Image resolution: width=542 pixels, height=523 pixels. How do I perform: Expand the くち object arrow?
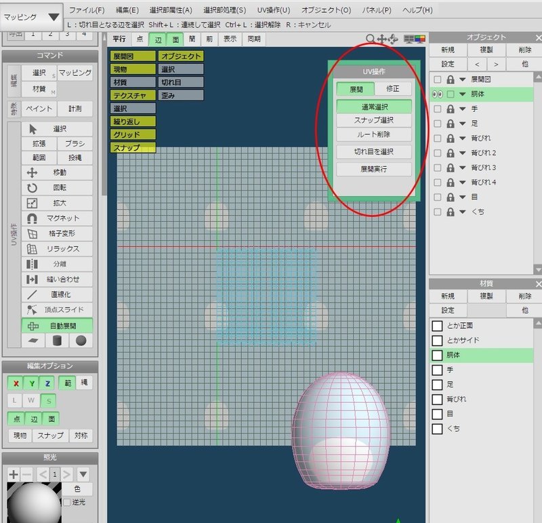(463, 212)
